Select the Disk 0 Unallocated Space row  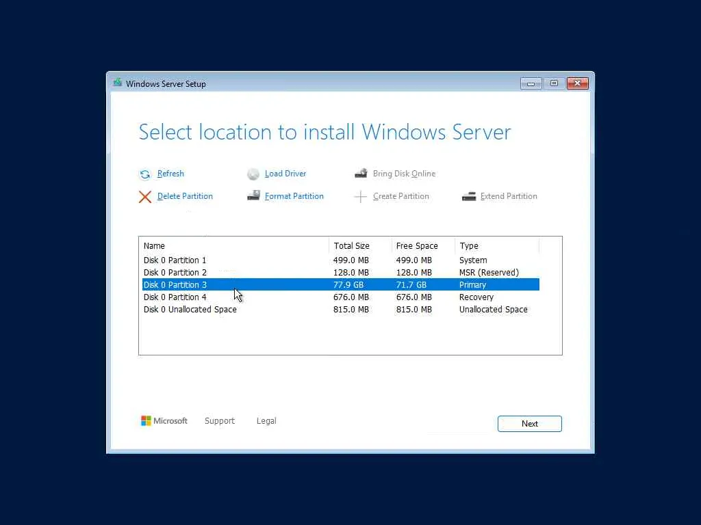click(341, 310)
